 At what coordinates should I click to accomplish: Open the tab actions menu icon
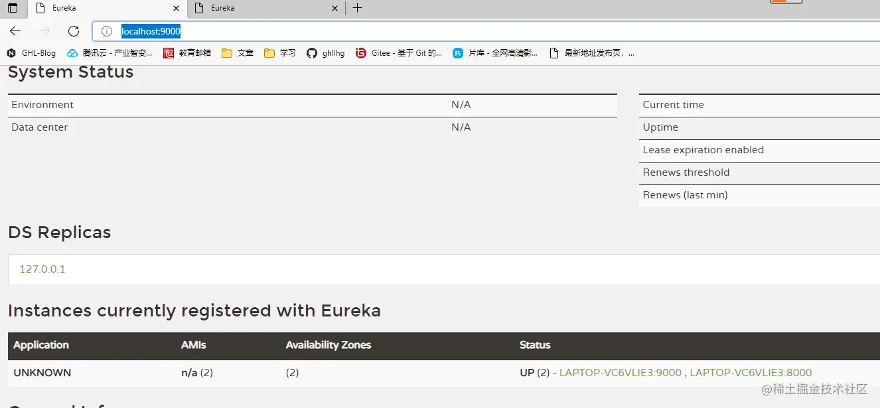tap(13, 8)
